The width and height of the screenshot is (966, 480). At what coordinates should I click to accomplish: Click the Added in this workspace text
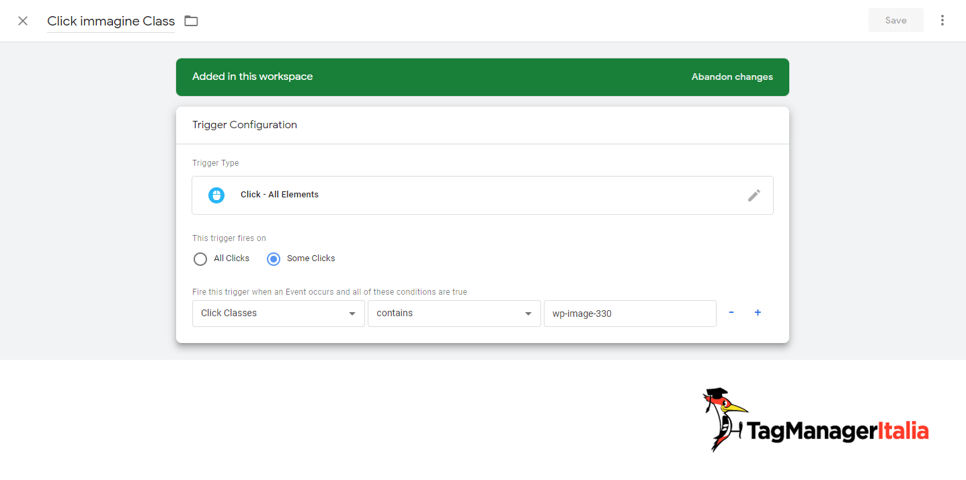coord(253,77)
